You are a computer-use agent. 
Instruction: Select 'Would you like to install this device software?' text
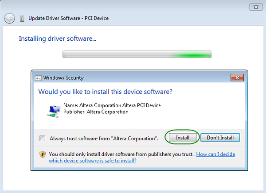click(x=106, y=92)
